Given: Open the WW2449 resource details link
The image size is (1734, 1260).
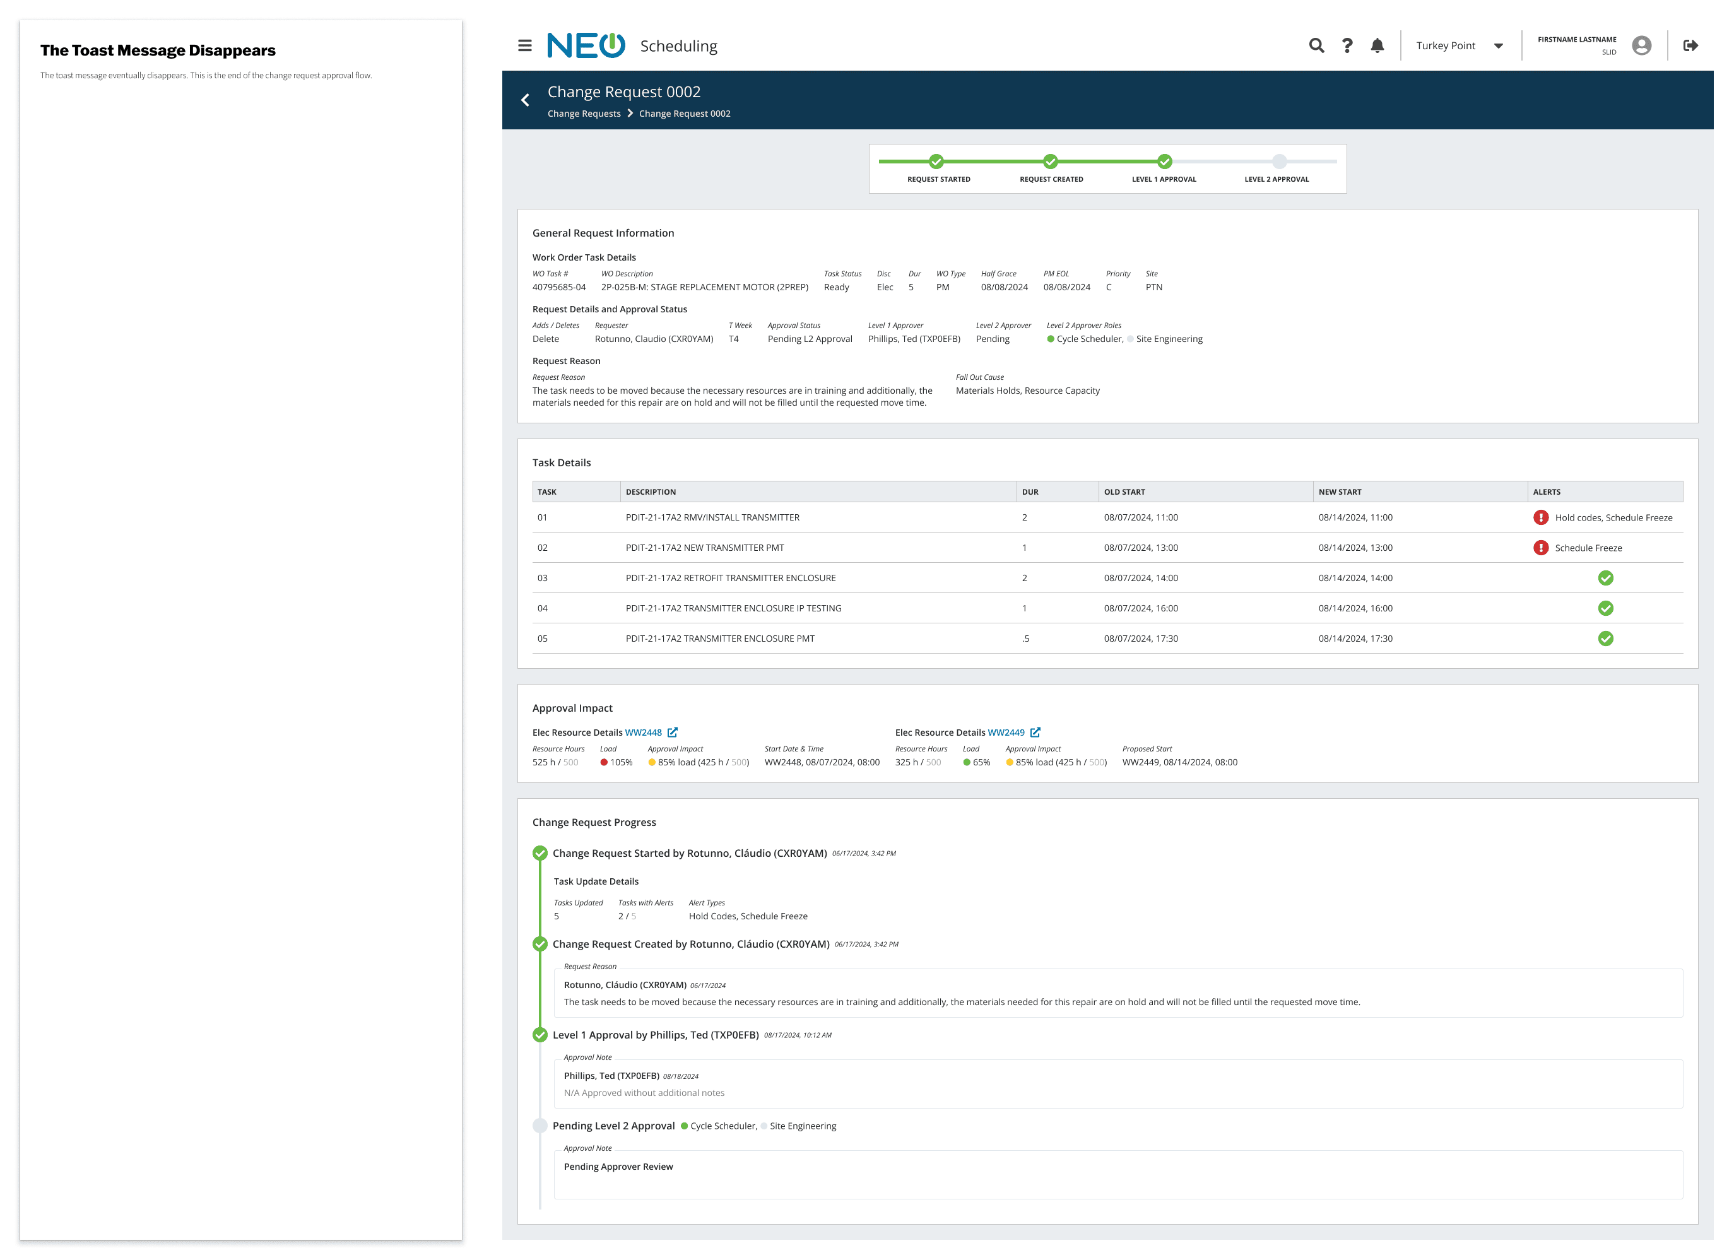Looking at the screenshot, I should tap(1005, 733).
